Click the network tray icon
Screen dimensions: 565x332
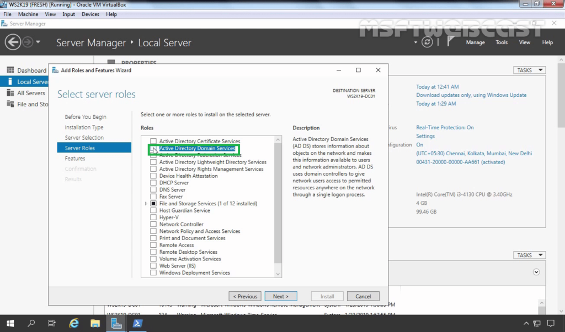tap(537, 323)
